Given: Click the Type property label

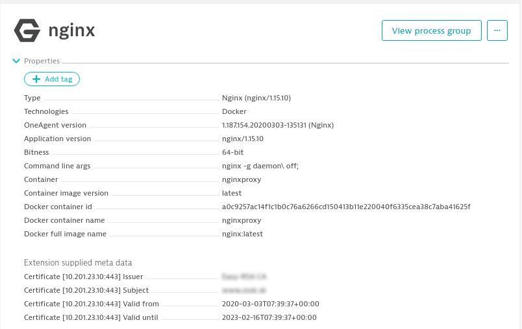Looking at the screenshot, I should (32, 98).
